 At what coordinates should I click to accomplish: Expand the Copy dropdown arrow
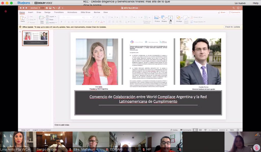(35, 20)
